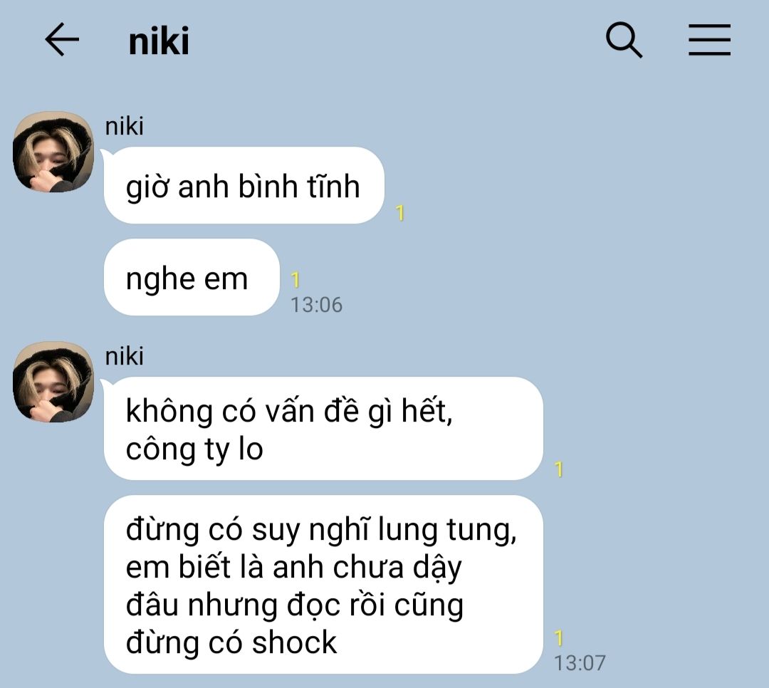Viewport: 769px width, 688px height.
Task: Click the word "shock" in last message
Action: [294, 642]
